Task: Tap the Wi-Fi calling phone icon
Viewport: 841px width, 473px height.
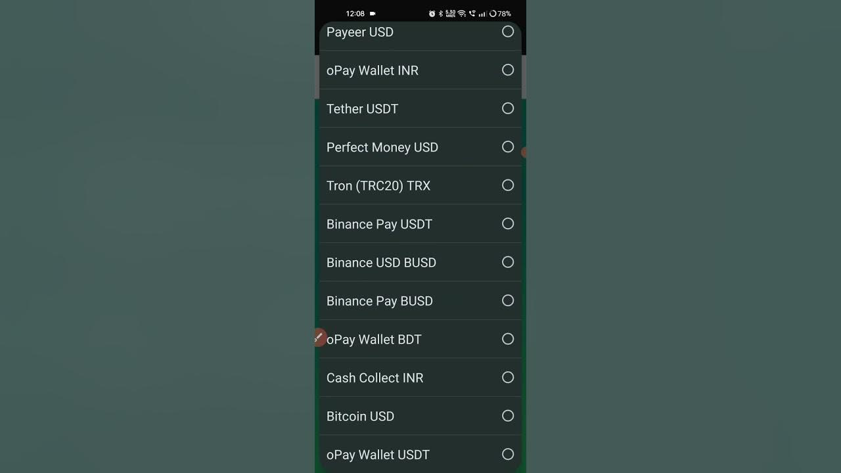Action: pos(472,14)
